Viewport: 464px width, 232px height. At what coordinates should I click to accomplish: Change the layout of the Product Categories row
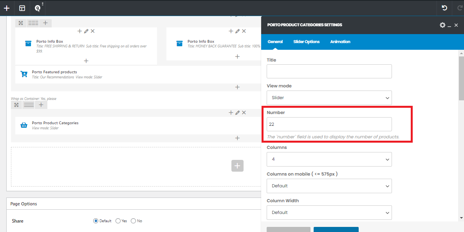[x=29, y=105]
